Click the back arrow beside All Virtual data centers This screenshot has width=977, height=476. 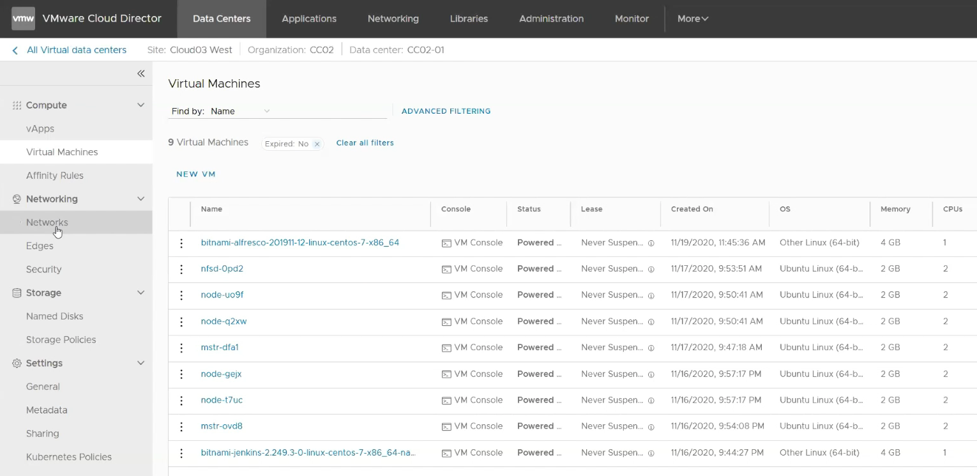click(x=14, y=50)
